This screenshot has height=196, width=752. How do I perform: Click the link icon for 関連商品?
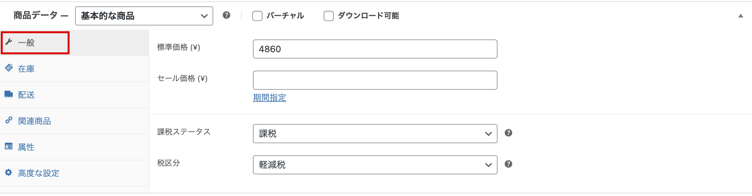pos(9,120)
